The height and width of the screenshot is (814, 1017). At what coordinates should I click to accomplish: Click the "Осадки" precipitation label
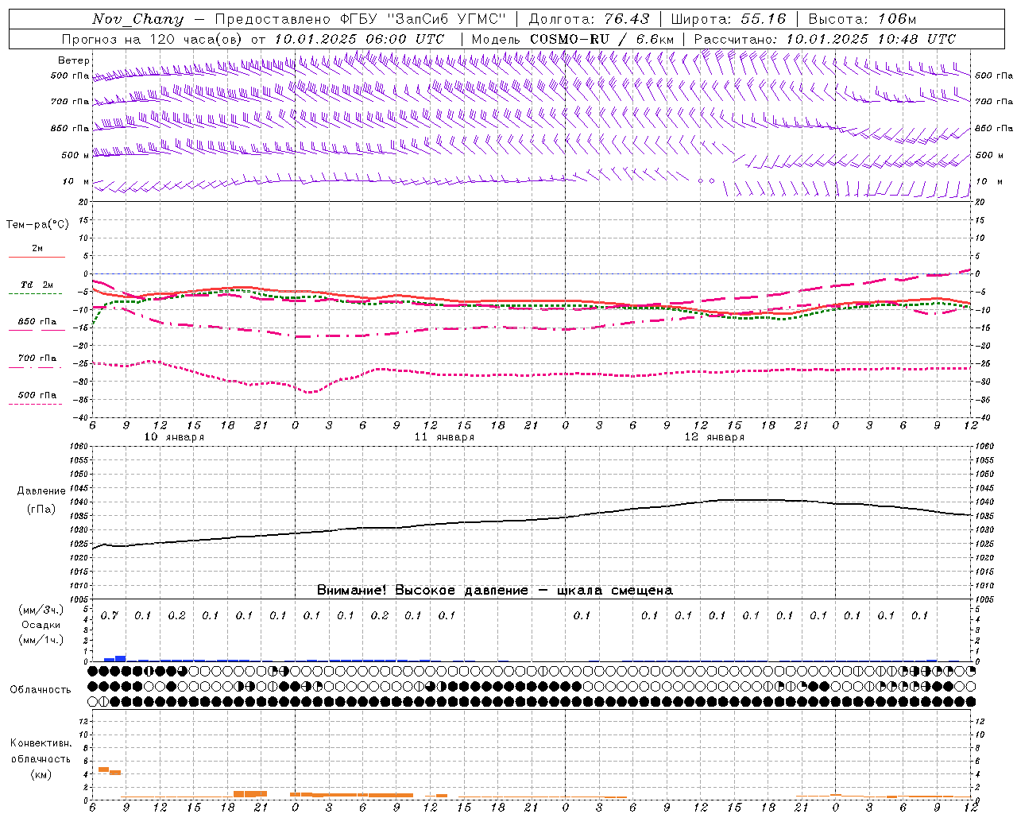tap(41, 625)
